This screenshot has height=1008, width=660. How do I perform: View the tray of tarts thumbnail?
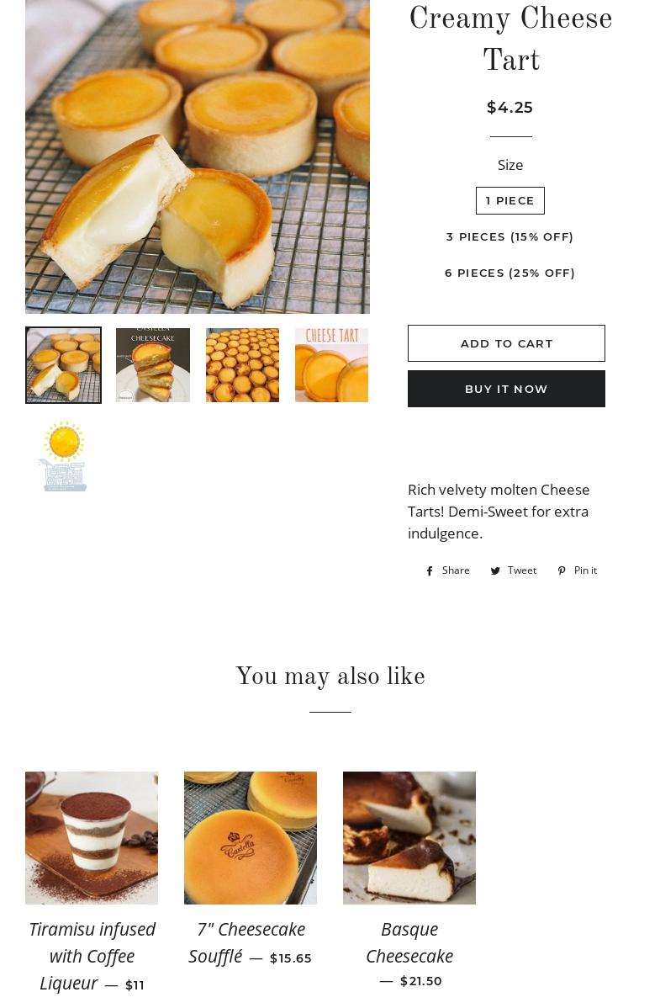[x=242, y=365]
